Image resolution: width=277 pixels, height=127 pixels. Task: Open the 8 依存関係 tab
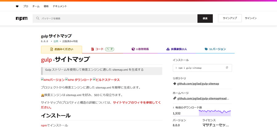point(140,49)
